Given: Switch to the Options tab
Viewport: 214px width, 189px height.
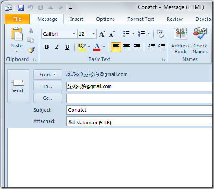Looking at the screenshot, I should pos(105,19).
